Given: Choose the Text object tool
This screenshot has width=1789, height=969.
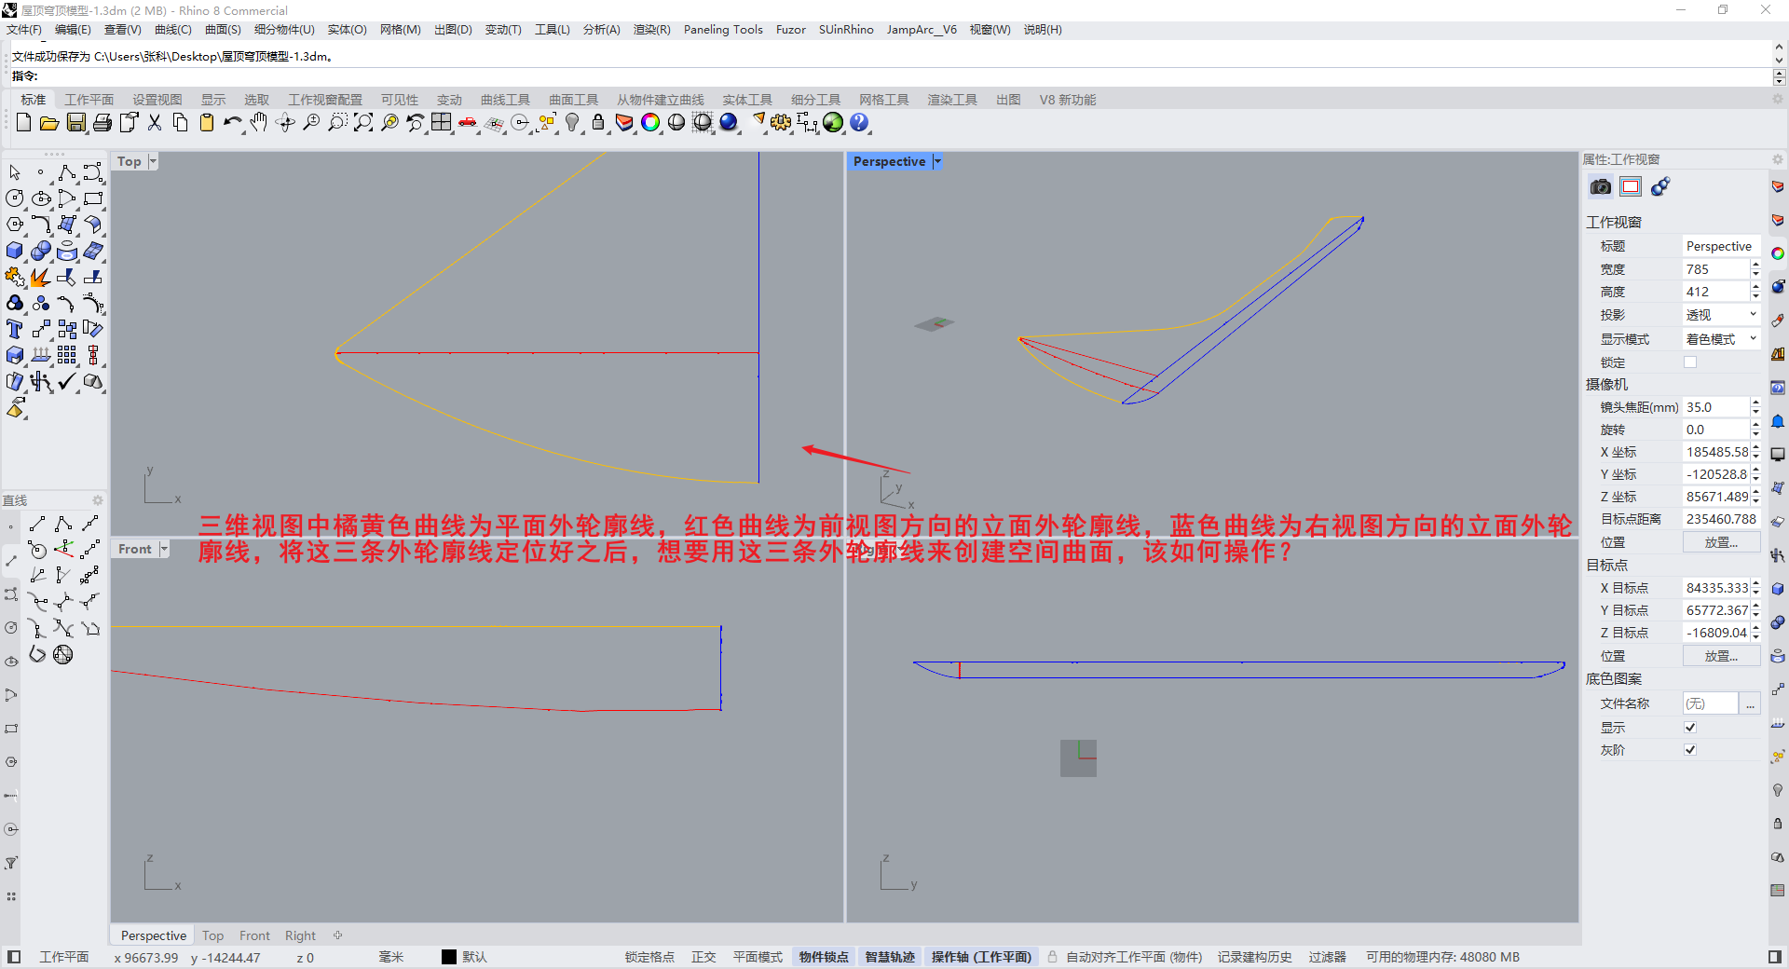Looking at the screenshot, I should [x=15, y=329].
